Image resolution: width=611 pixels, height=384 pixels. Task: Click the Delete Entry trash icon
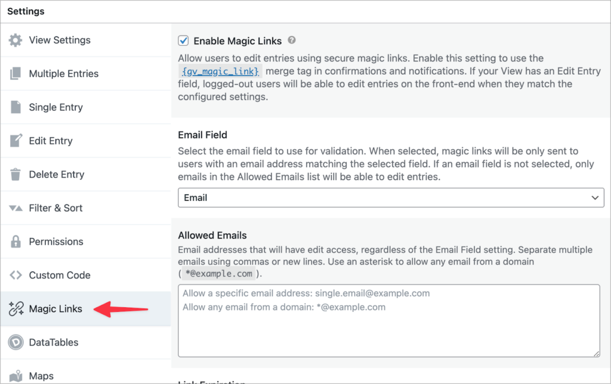(x=16, y=174)
